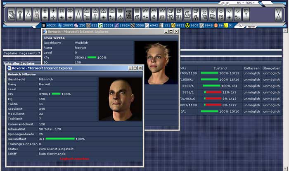Image resolution: width=289 pixels, height=171 pixels.
Task: Click the red 11% Zustand bar
Action: pos(213,92)
